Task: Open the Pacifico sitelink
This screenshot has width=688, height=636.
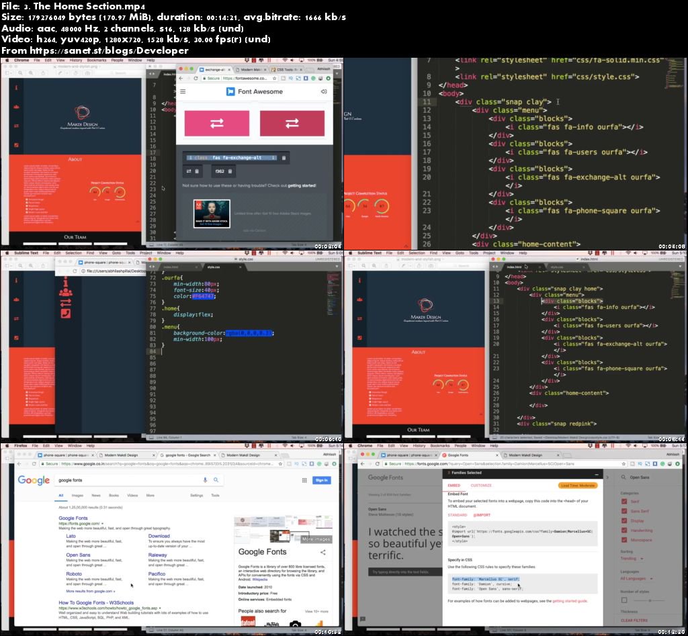Action: click(x=157, y=574)
